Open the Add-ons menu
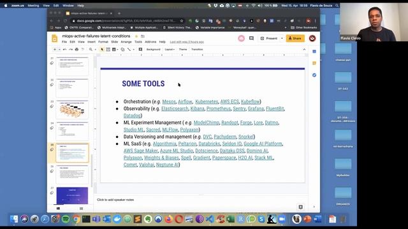 tap(150, 42)
